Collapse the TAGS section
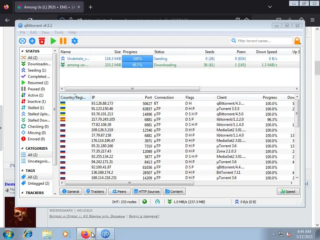 point(22,171)
